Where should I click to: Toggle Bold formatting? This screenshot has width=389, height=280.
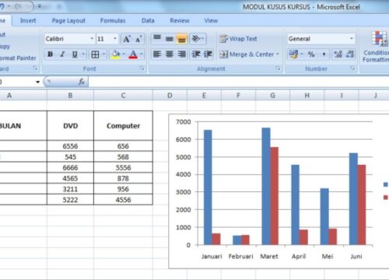(51, 54)
